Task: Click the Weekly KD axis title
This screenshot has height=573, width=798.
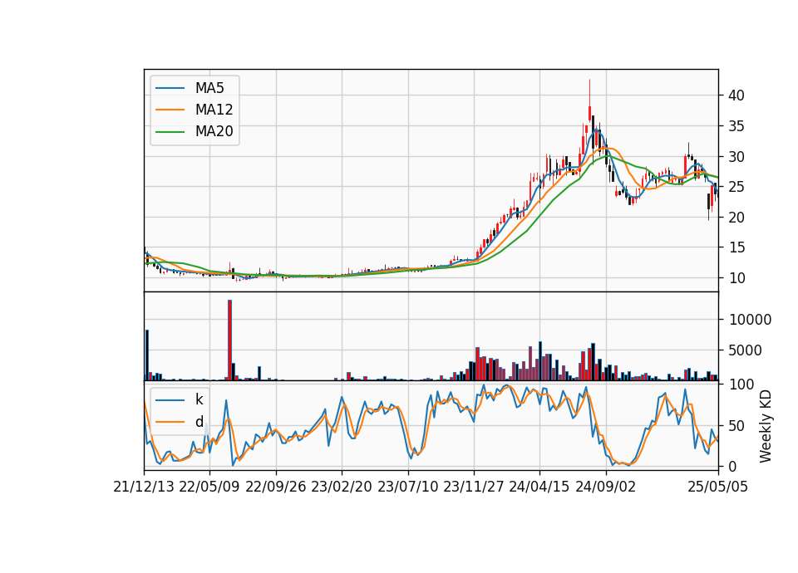Action: click(x=766, y=426)
